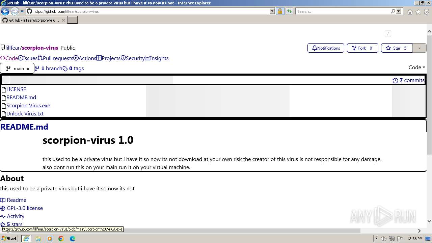The height and width of the screenshot is (243, 432).
Task: Open the Tools gear icon
Action: tap(427, 12)
